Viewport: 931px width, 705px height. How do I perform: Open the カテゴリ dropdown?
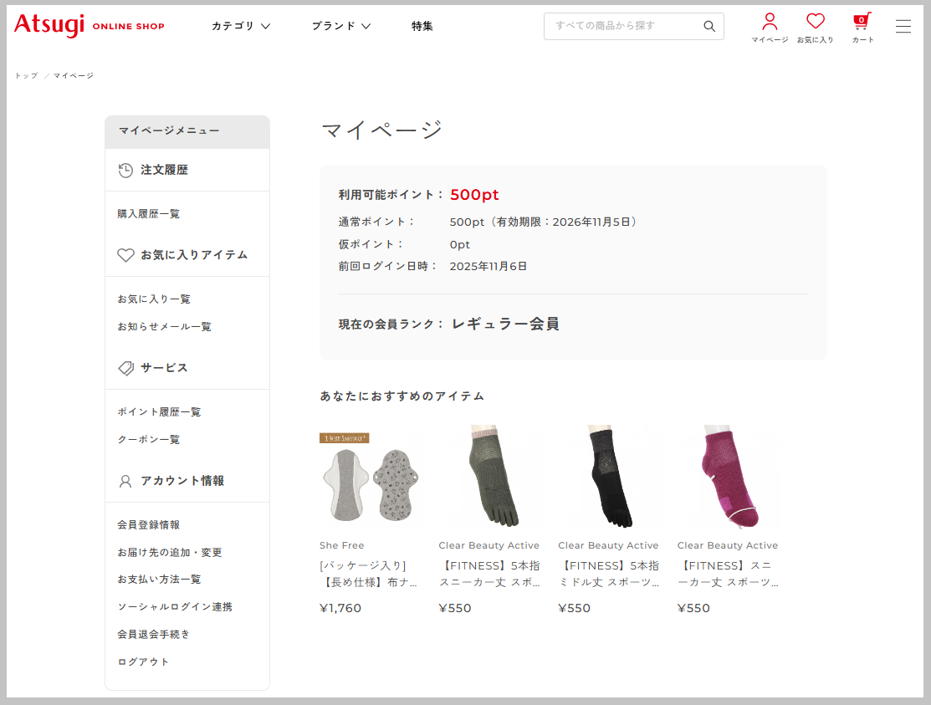241,26
